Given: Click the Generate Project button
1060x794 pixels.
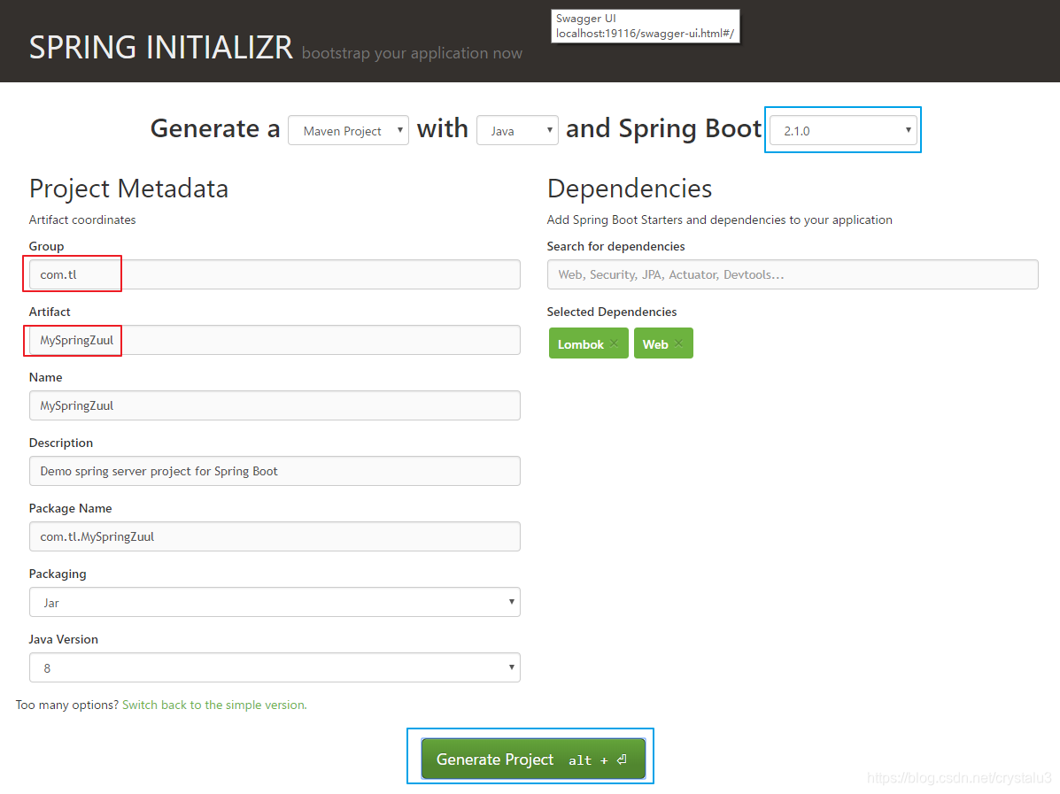Looking at the screenshot, I should [x=533, y=759].
